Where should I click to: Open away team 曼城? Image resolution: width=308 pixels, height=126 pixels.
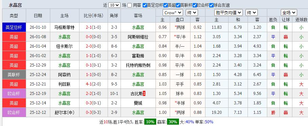(138, 103)
